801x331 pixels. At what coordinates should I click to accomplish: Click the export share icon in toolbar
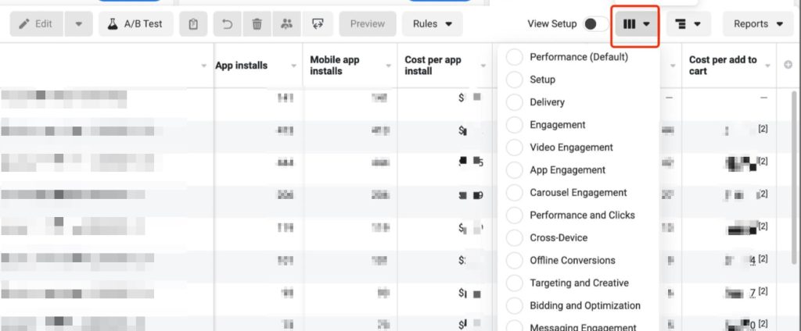316,24
